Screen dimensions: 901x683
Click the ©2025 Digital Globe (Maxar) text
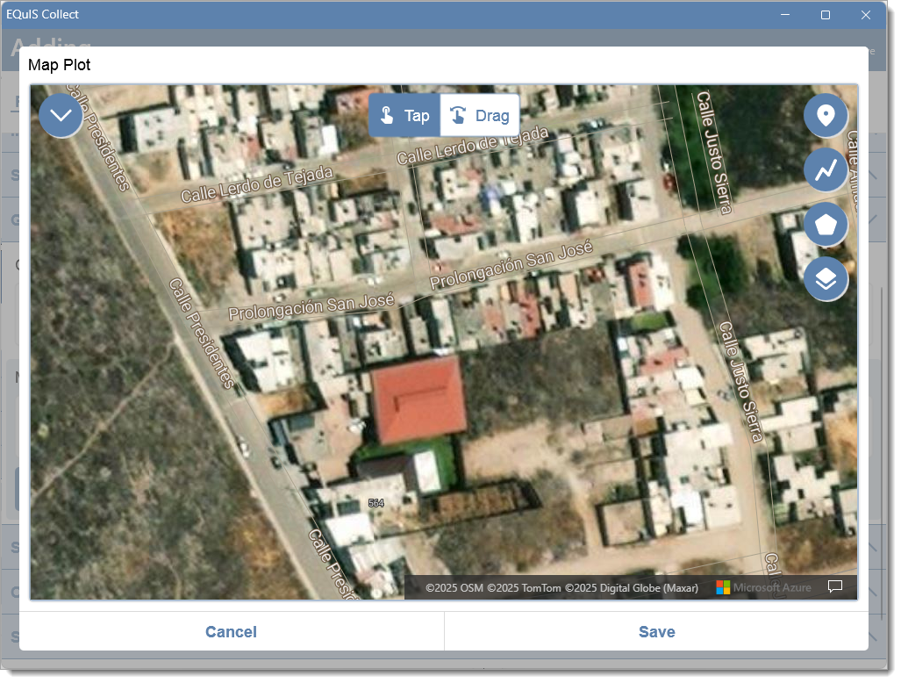tap(632, 587)
